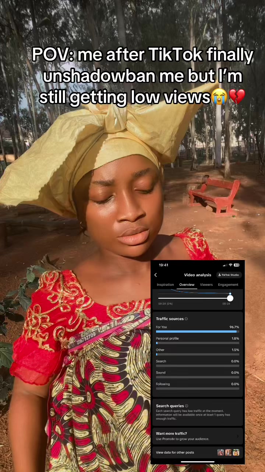
Task: Open the third other-post thumbnail
Action: (x=236, y=452)
